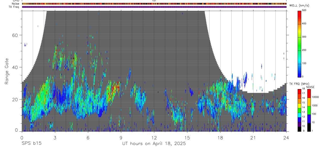Image resolution: width=322 pixels, height=149 pixels.
Task: Click the '16' tick on the TX FRQ legend
Action: click(x=303, y=98)
